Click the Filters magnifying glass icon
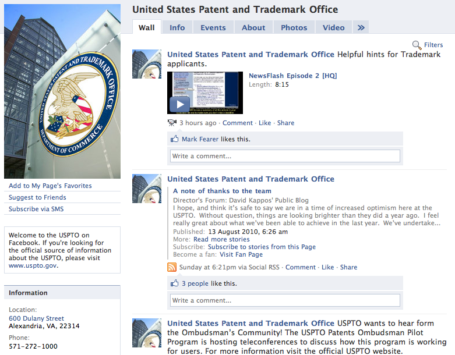This screenshot has height=355, width=455. point(417,45)
